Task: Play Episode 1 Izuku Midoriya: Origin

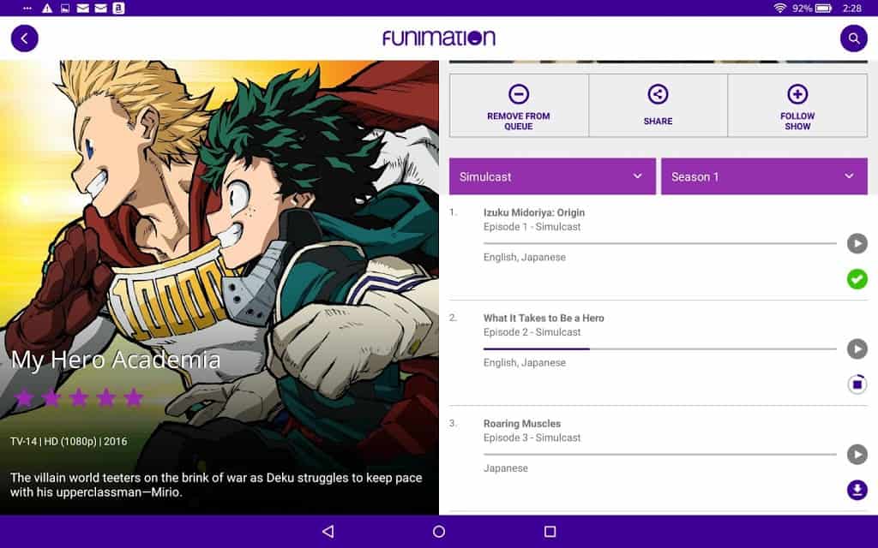Action: [x=857, y=243]
